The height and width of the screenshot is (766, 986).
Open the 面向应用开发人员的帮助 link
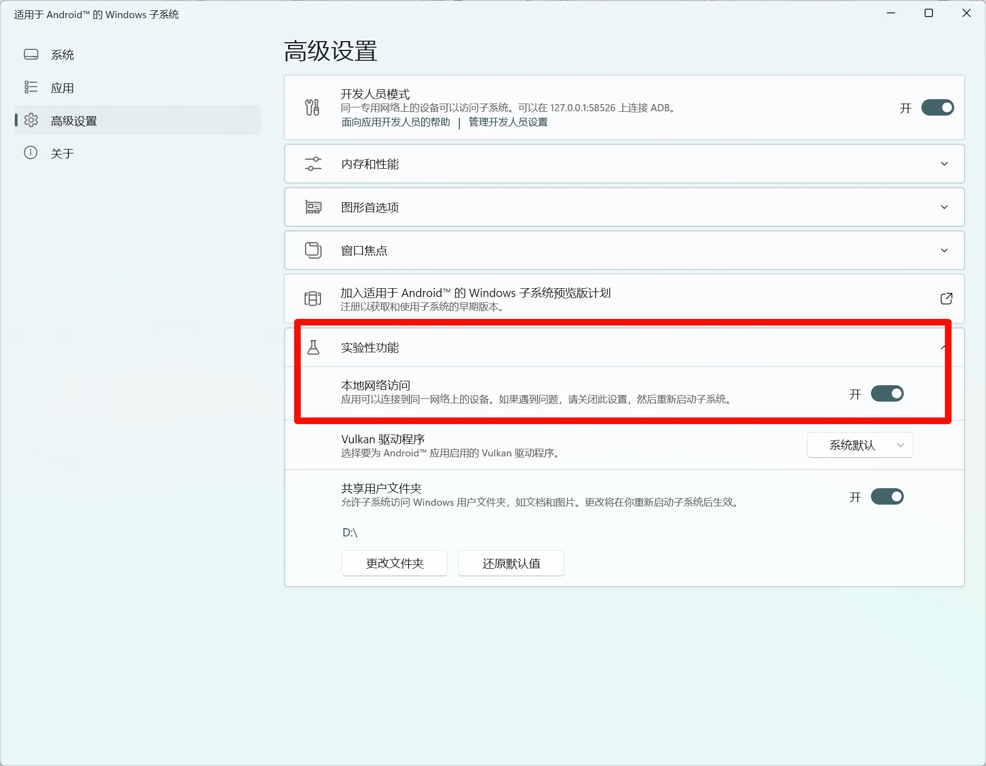pyautogui.click(x=395, y=122)
